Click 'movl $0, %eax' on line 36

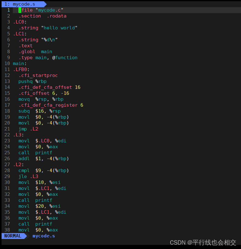[38, 218]
